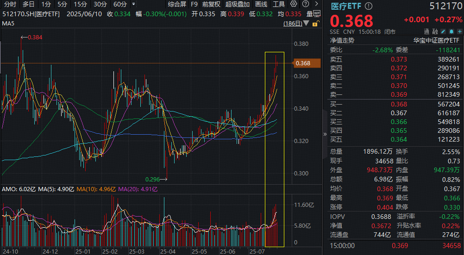
Task: Set a price alert with the bell icon
Action: point(451,32)
